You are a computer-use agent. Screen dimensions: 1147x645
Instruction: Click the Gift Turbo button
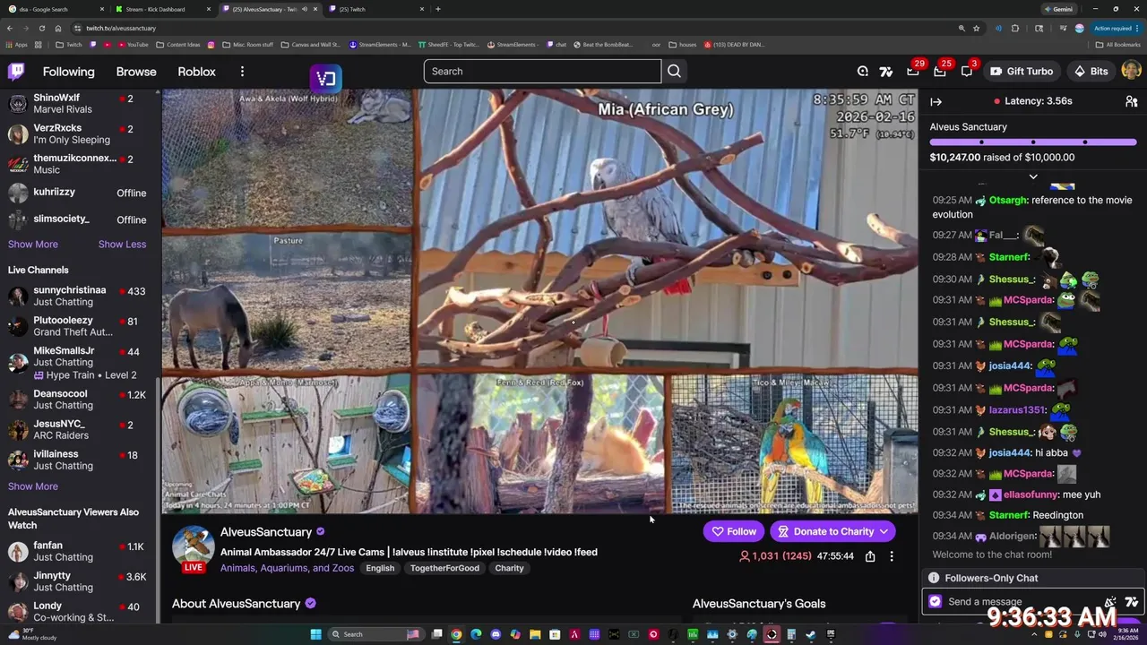1022,72
